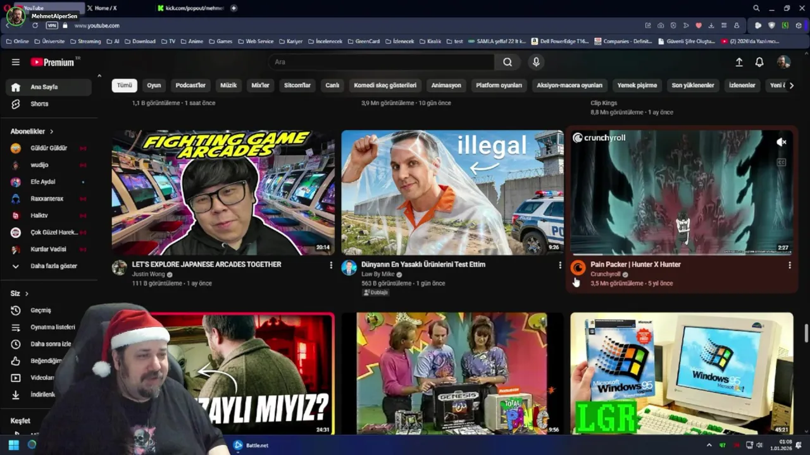Open a new browser tab with plus

[x=234, y=8]
